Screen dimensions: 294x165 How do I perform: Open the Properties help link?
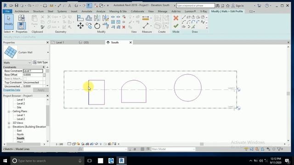[x=11, y=90]
